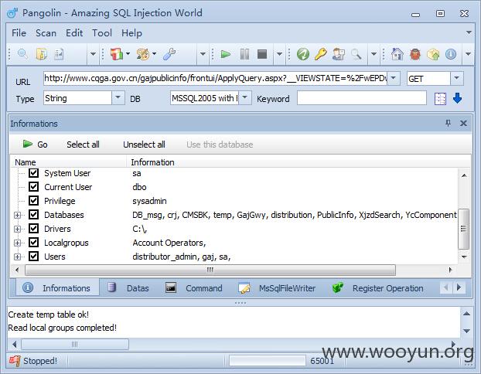Open the Tool menu

pos(102,32)
